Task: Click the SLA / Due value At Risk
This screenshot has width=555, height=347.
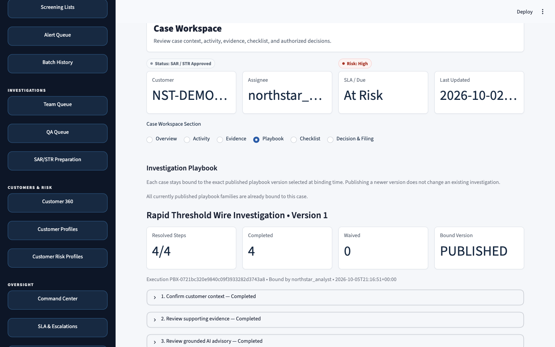Action: point(363,95)
